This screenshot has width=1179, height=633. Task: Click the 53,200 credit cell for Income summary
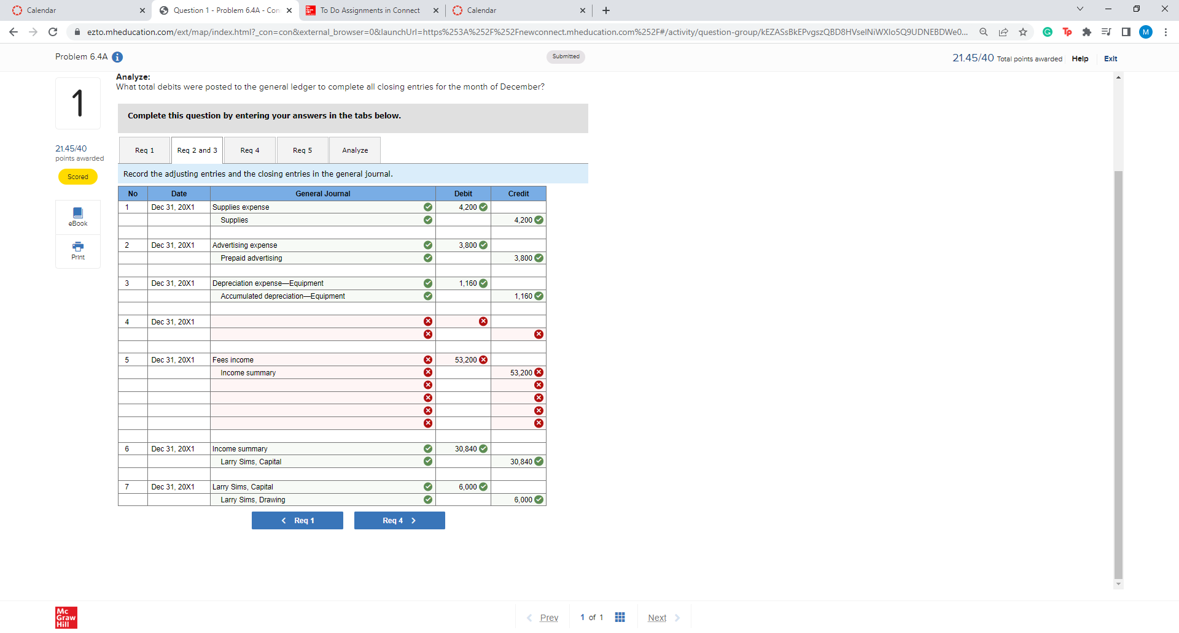pyautogui.click(x=518, y=373)
